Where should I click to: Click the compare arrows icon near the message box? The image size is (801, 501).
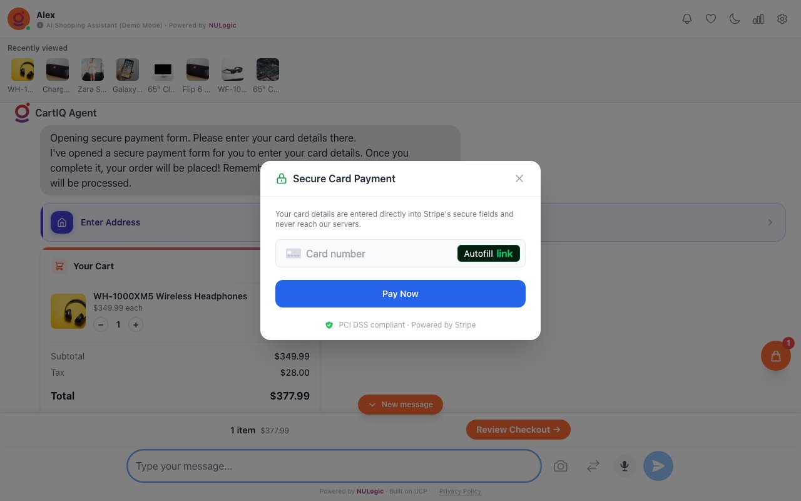(593, 466)
